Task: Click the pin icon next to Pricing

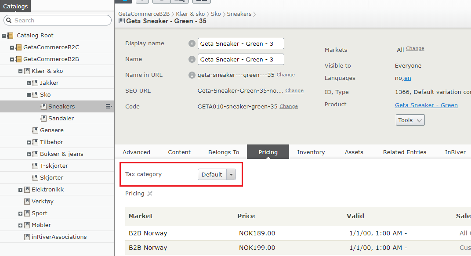Action: coord(150,194)
